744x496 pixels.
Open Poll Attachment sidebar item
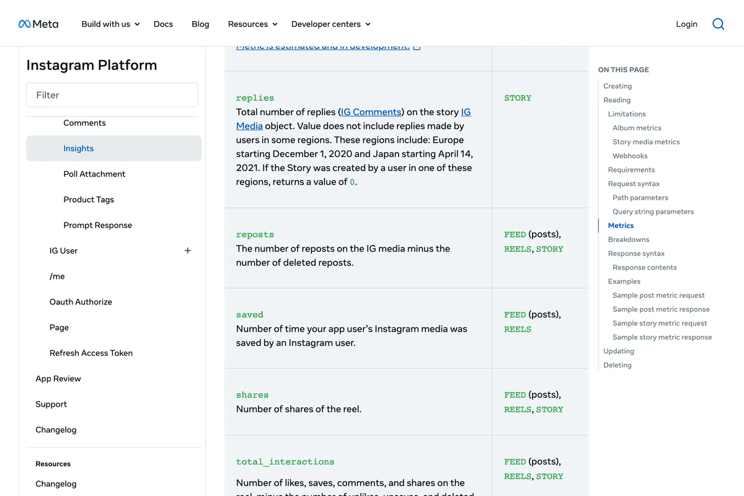[94, 174]
